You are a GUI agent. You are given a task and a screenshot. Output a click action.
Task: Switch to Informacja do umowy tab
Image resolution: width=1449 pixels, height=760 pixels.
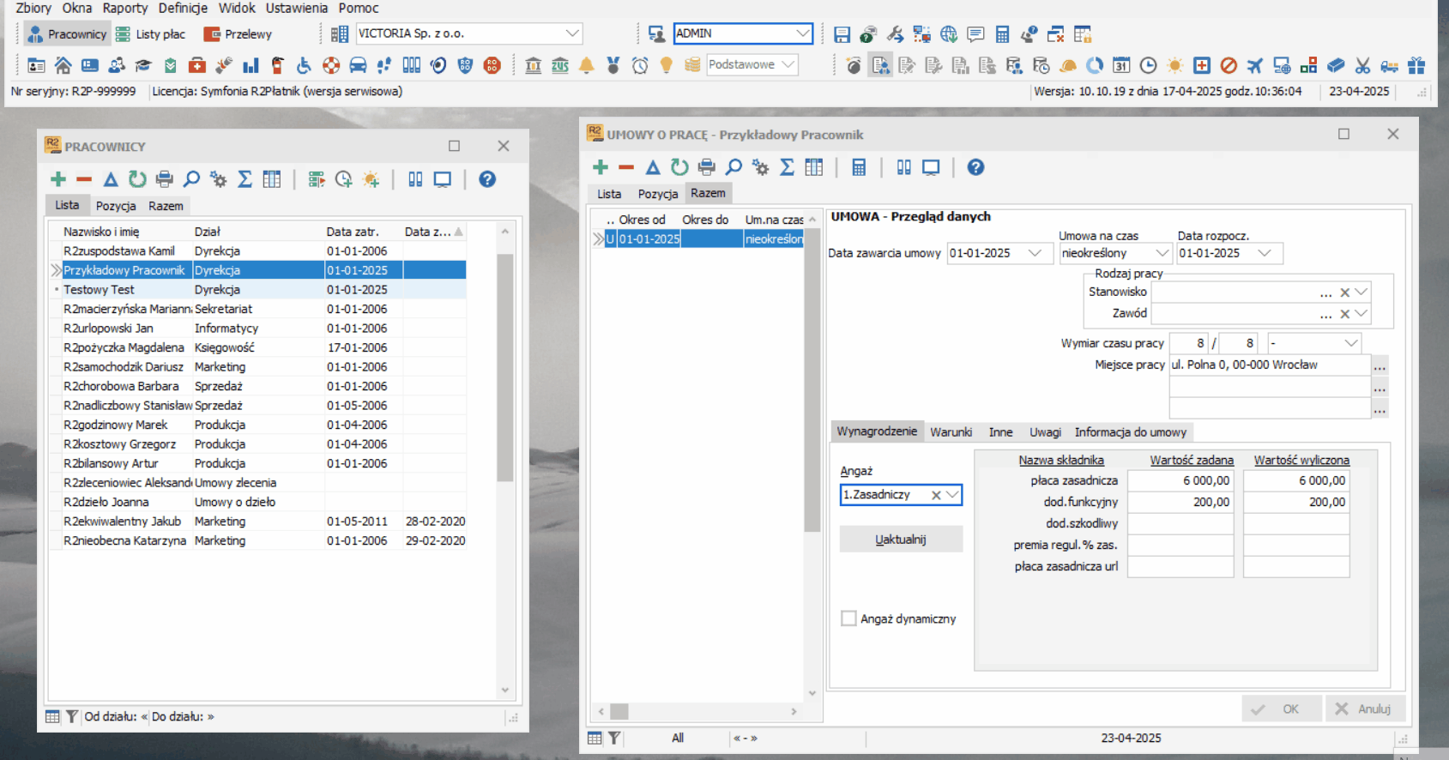1131,432
